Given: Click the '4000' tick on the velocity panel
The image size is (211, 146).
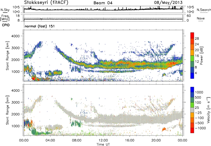Looking at the screenshot, I should click(15, 90).
